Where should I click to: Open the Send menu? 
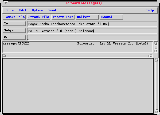click(52, 10)
